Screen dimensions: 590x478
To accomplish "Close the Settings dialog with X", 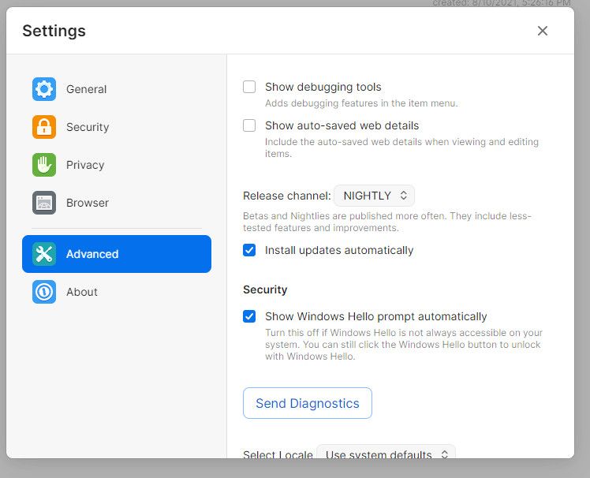I will [x=543, y=31].
